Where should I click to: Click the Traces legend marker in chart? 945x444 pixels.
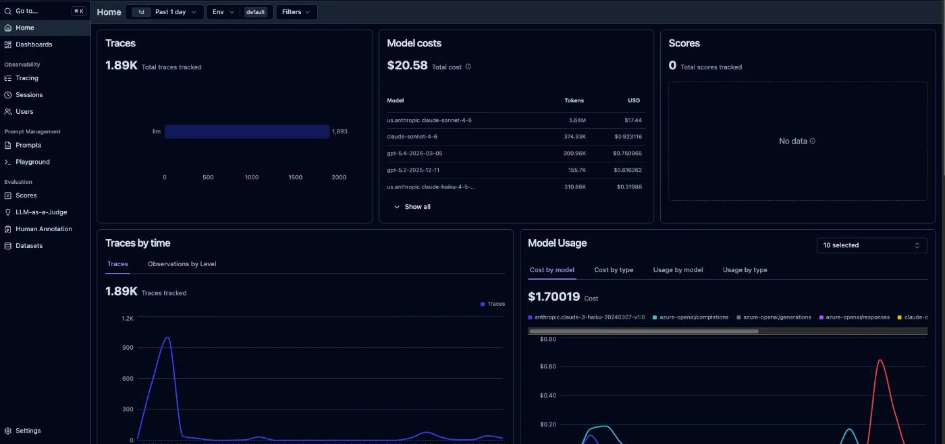[483, 305]
